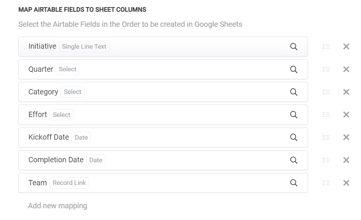Remove the Team field mapping
The height and width of the screenshot is (220, 361).
pyautogui.click(x=346, y=183)
